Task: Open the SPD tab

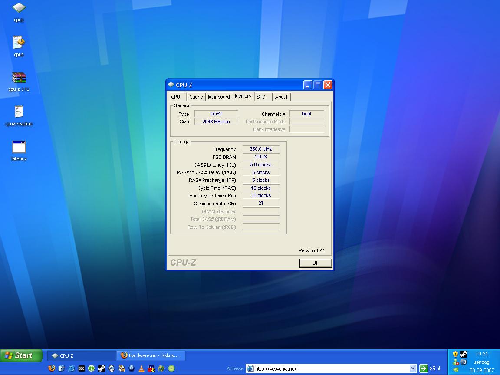Action: tap(261, 97)
